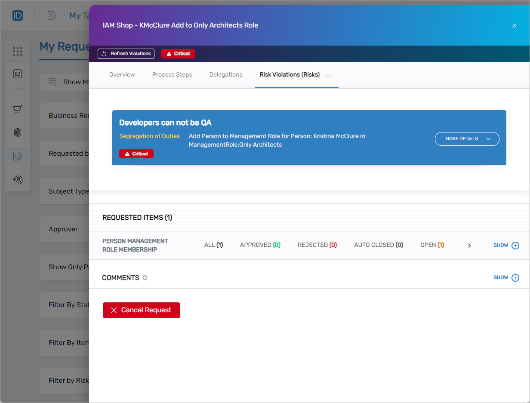Open the Process Steps tab
This screenshot has width=530, height=403.
click(x=172, y=74)
